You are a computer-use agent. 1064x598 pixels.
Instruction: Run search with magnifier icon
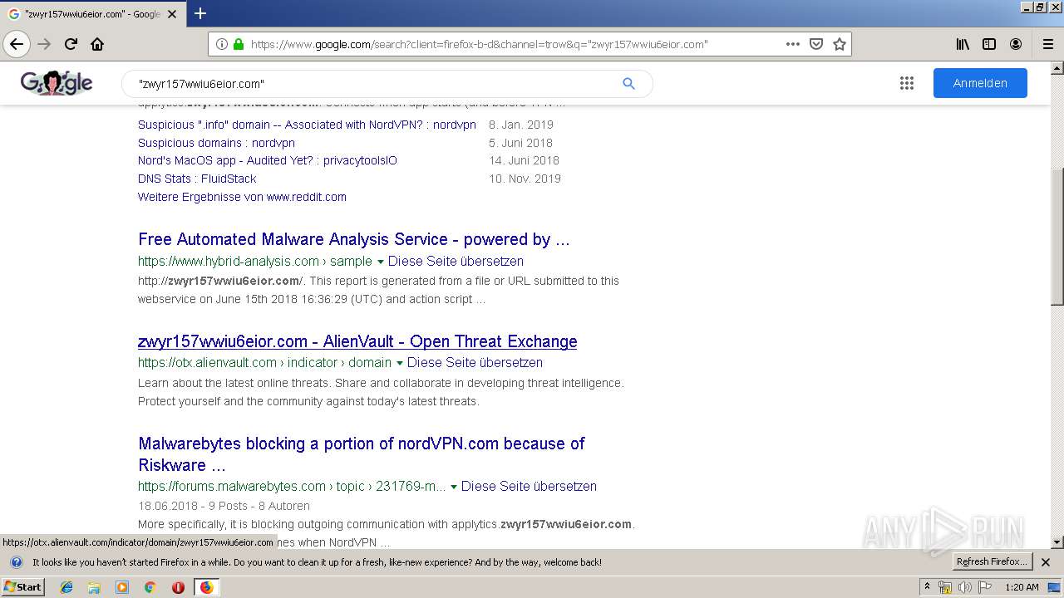(628, 83)
